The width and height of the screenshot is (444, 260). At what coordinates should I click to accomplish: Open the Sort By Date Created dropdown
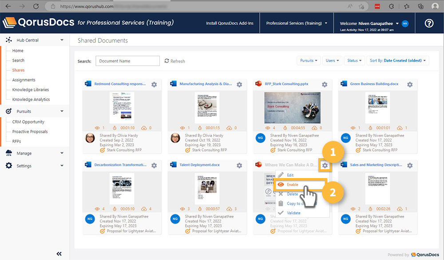[x=397, y=61]
